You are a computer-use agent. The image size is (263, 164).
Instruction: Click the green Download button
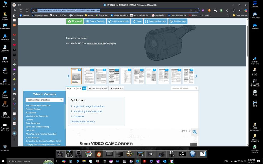(x=75, y=21)
